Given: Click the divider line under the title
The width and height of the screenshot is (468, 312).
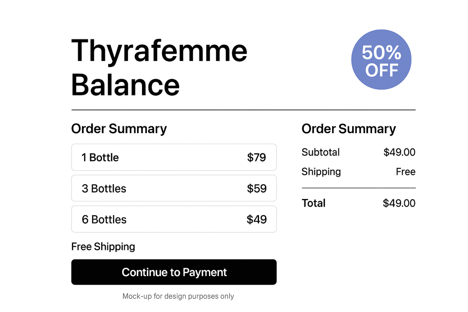Looking at the screenshot, I should tap(243, 109).
